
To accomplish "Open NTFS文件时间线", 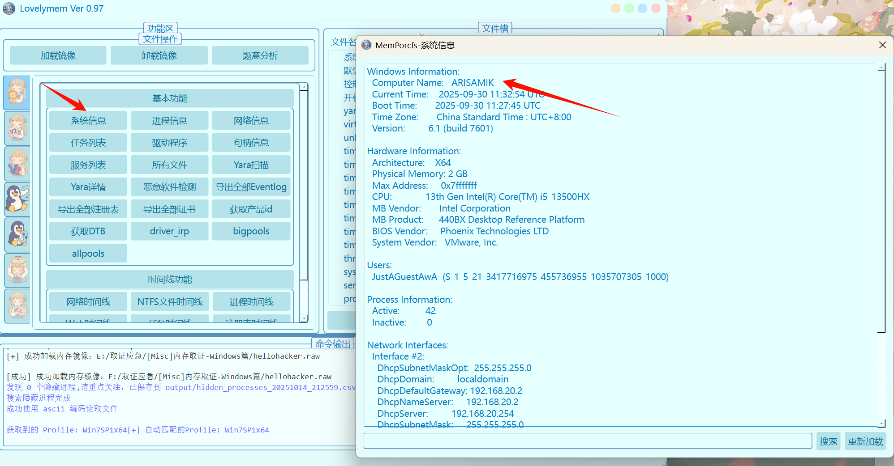I will tap(170, 302).
